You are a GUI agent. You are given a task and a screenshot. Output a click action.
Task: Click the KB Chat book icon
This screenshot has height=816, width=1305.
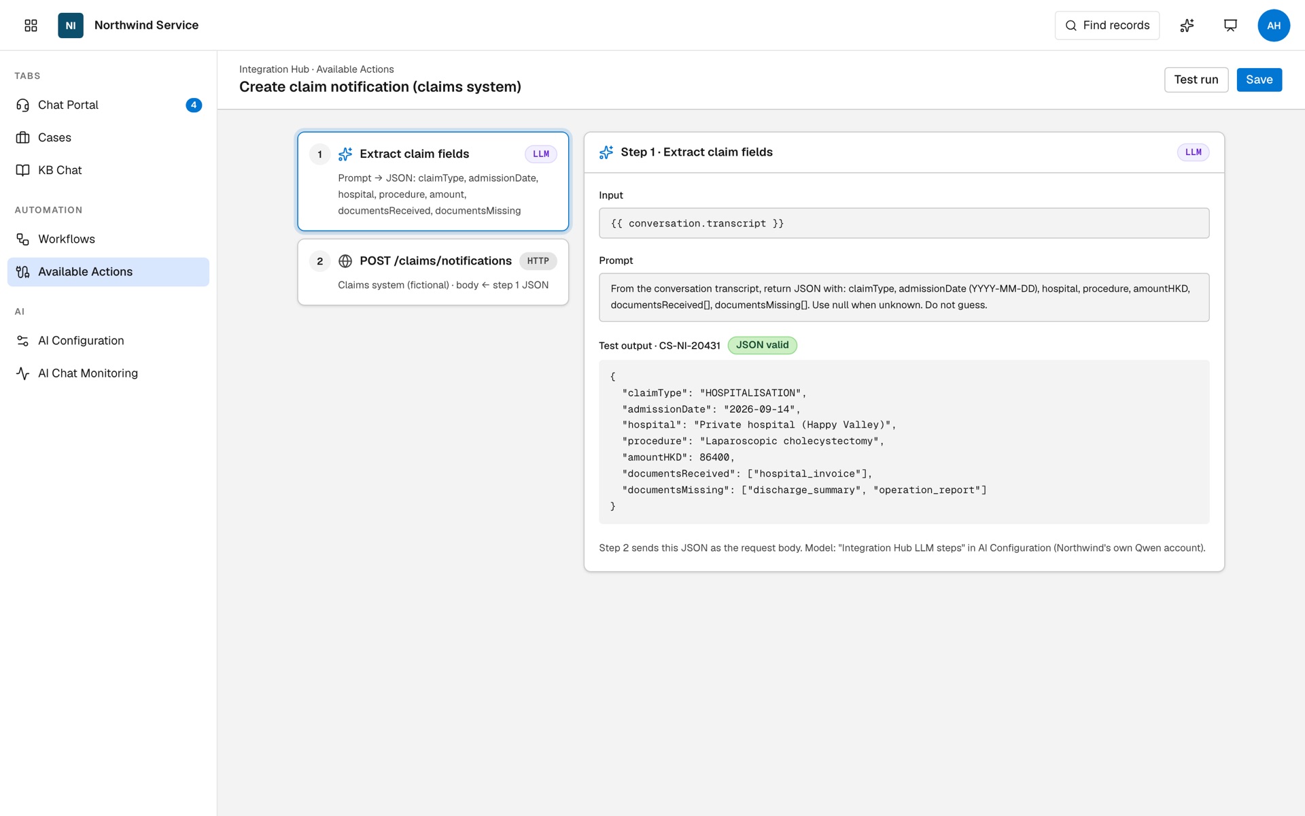pos(22,170)
